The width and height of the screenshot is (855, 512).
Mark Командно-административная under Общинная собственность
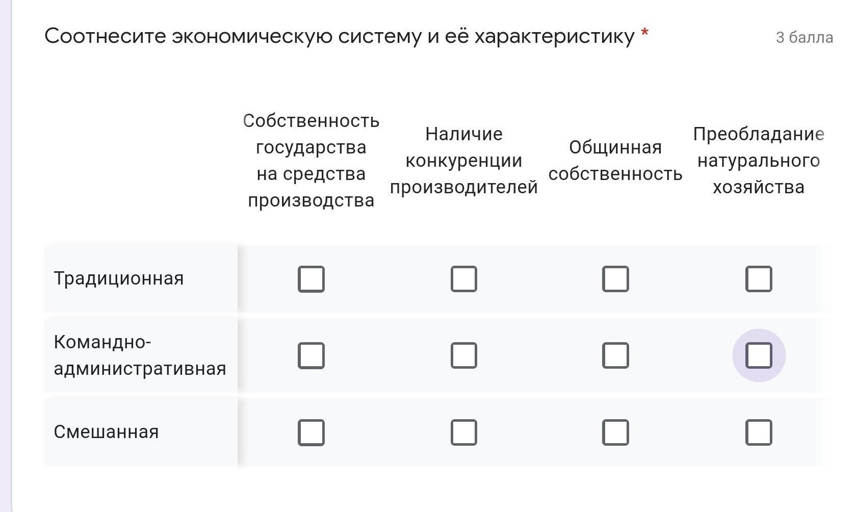tap(615, 355)
